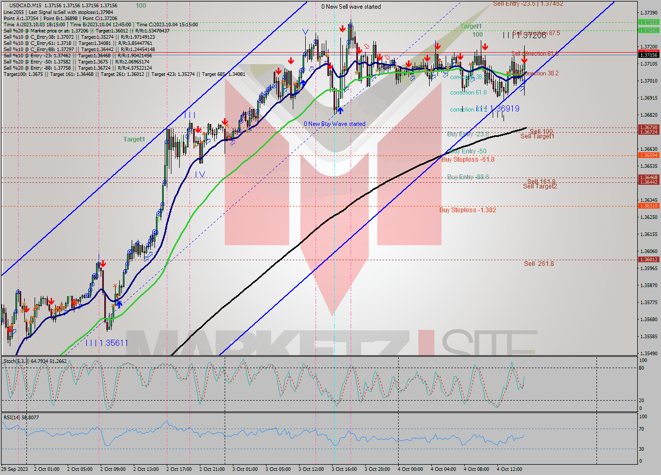The image size is (661, 475).
Task: Click the '2 Oct 09:00' time axis label
Action: click(112, 469)
